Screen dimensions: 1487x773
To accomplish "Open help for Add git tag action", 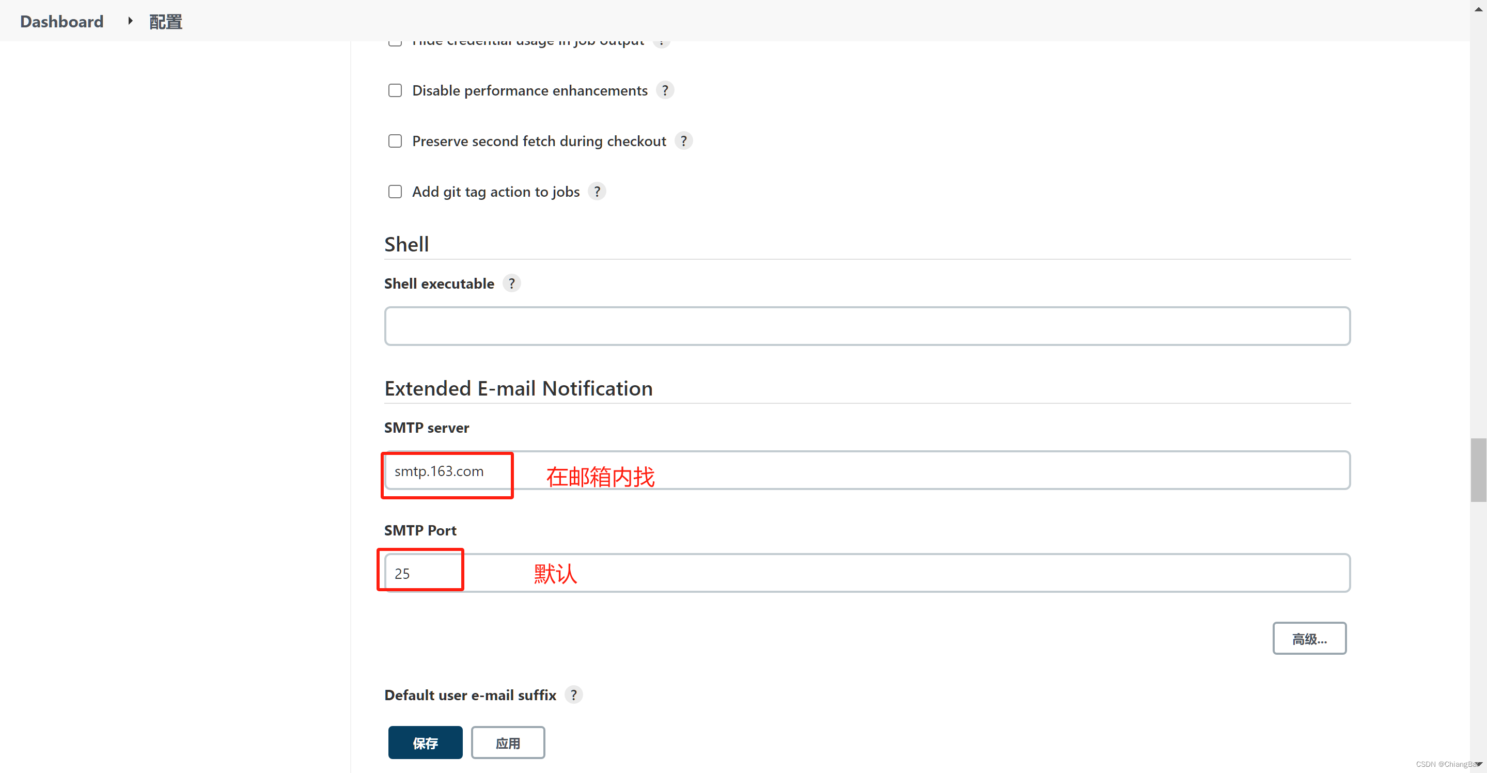I will pyautogui.click(x=597, y=191).
